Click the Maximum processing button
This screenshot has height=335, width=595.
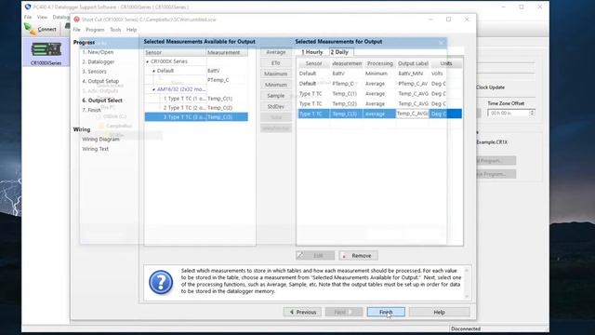tap(276, 74)
